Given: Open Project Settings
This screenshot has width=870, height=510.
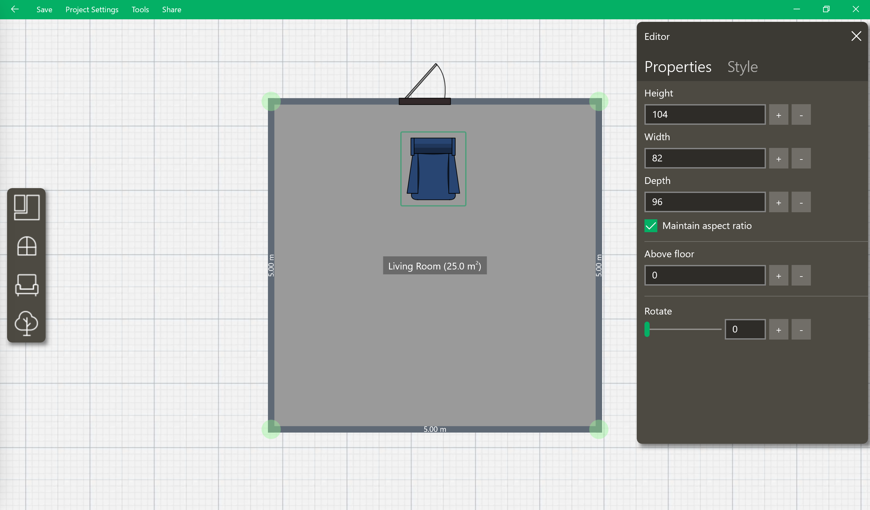Looking at the screenshot, I should click(92, 10).
